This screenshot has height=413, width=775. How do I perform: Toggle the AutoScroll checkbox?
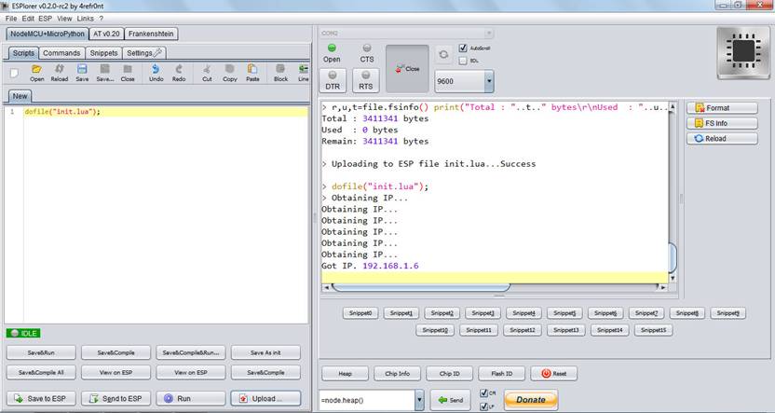[463, 48]
